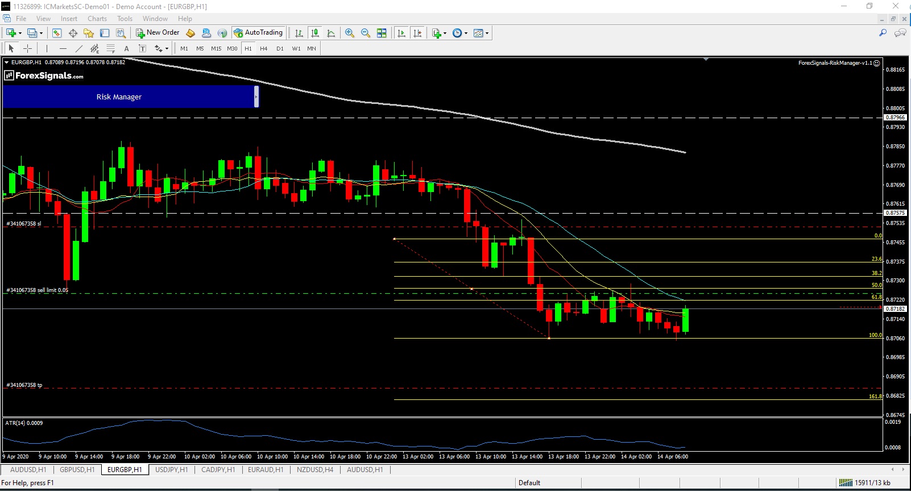The width and height of the screenshot is (911, 492).
Task: Select the horizontal line drawing tool
Action: 63,48
